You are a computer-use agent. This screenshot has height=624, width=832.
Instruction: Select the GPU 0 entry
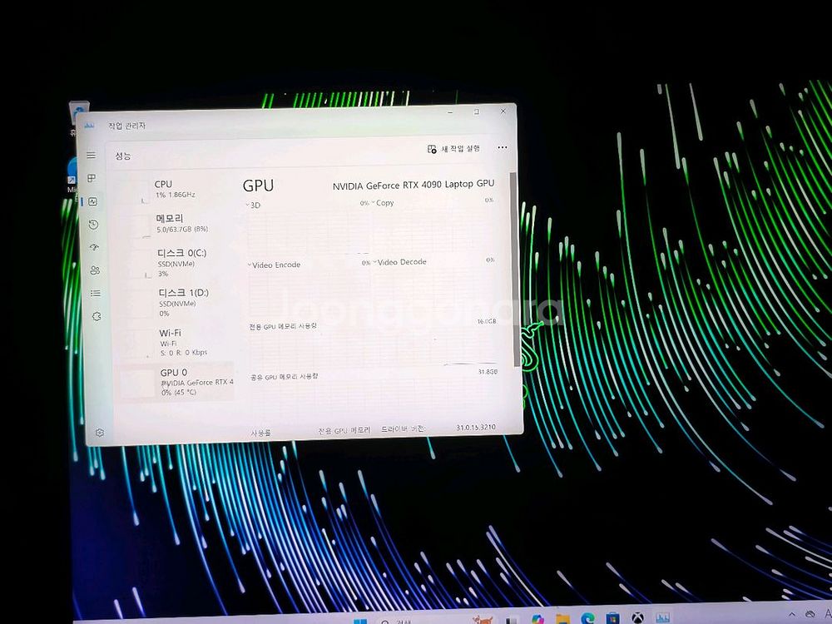point(177,382)
